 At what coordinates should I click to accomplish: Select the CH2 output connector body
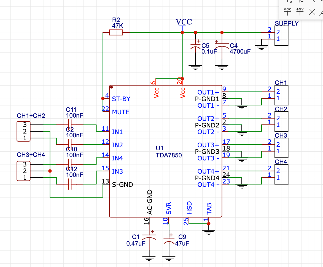pos(281,121)
